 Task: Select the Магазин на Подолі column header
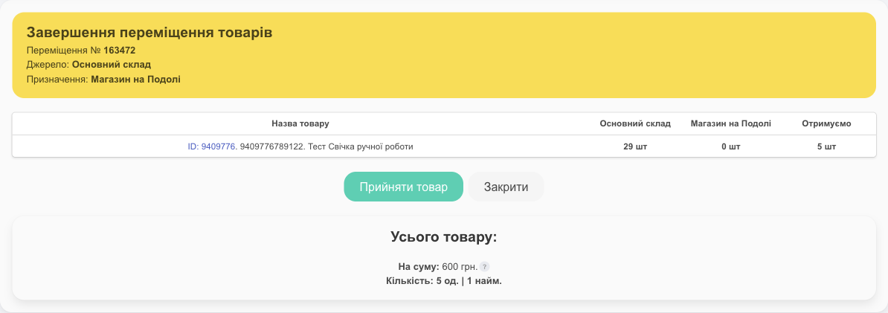coord(730,123)
